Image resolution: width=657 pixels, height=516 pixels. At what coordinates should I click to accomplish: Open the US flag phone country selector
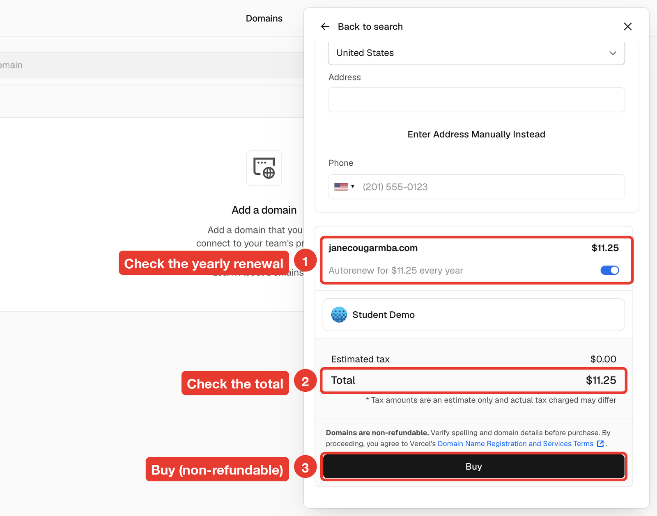(x=344, y=187)
